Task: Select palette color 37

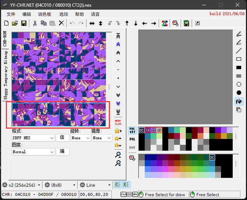Action: (159, 130)
